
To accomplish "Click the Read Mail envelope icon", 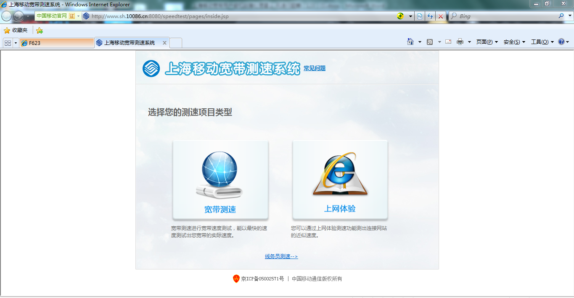I will click(448, 42).
